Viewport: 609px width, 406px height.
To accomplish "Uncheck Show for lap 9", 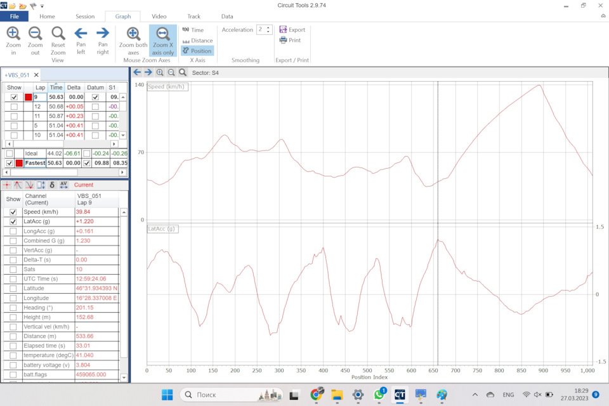I will coord(14,97).
